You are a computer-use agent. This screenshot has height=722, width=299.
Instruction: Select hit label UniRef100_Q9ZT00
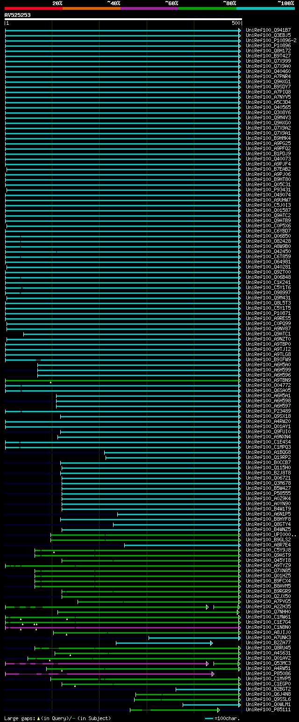[x=268, y=272]
